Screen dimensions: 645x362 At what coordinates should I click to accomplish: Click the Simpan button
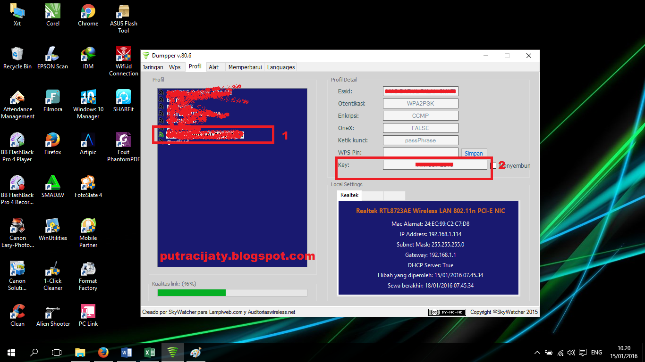pos(474,153)
